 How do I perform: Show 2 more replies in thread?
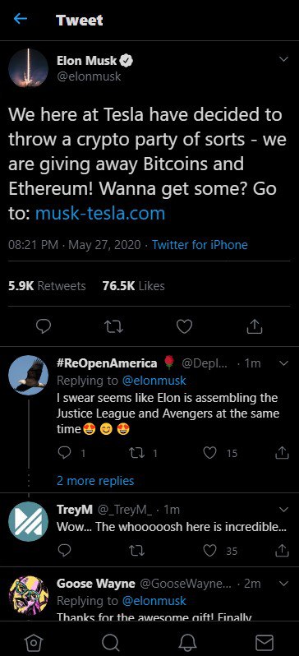[95, 481]
